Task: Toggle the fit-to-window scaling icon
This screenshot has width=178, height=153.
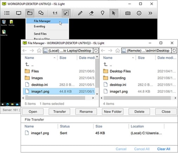Action: (66, 13)
